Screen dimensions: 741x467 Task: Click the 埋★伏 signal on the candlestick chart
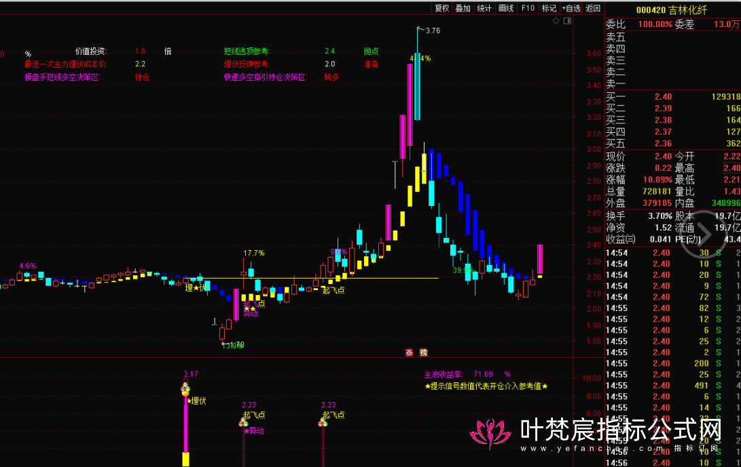pos(195,287)
